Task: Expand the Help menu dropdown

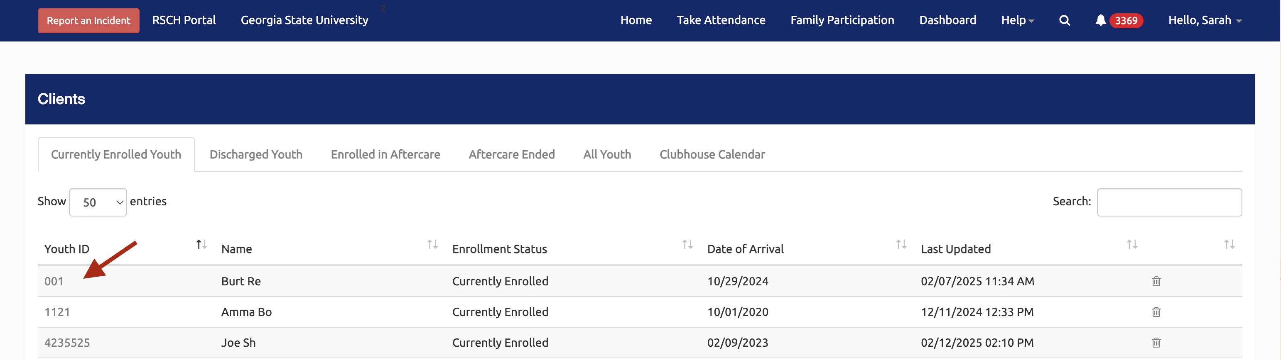Action: coord(1017,20)
